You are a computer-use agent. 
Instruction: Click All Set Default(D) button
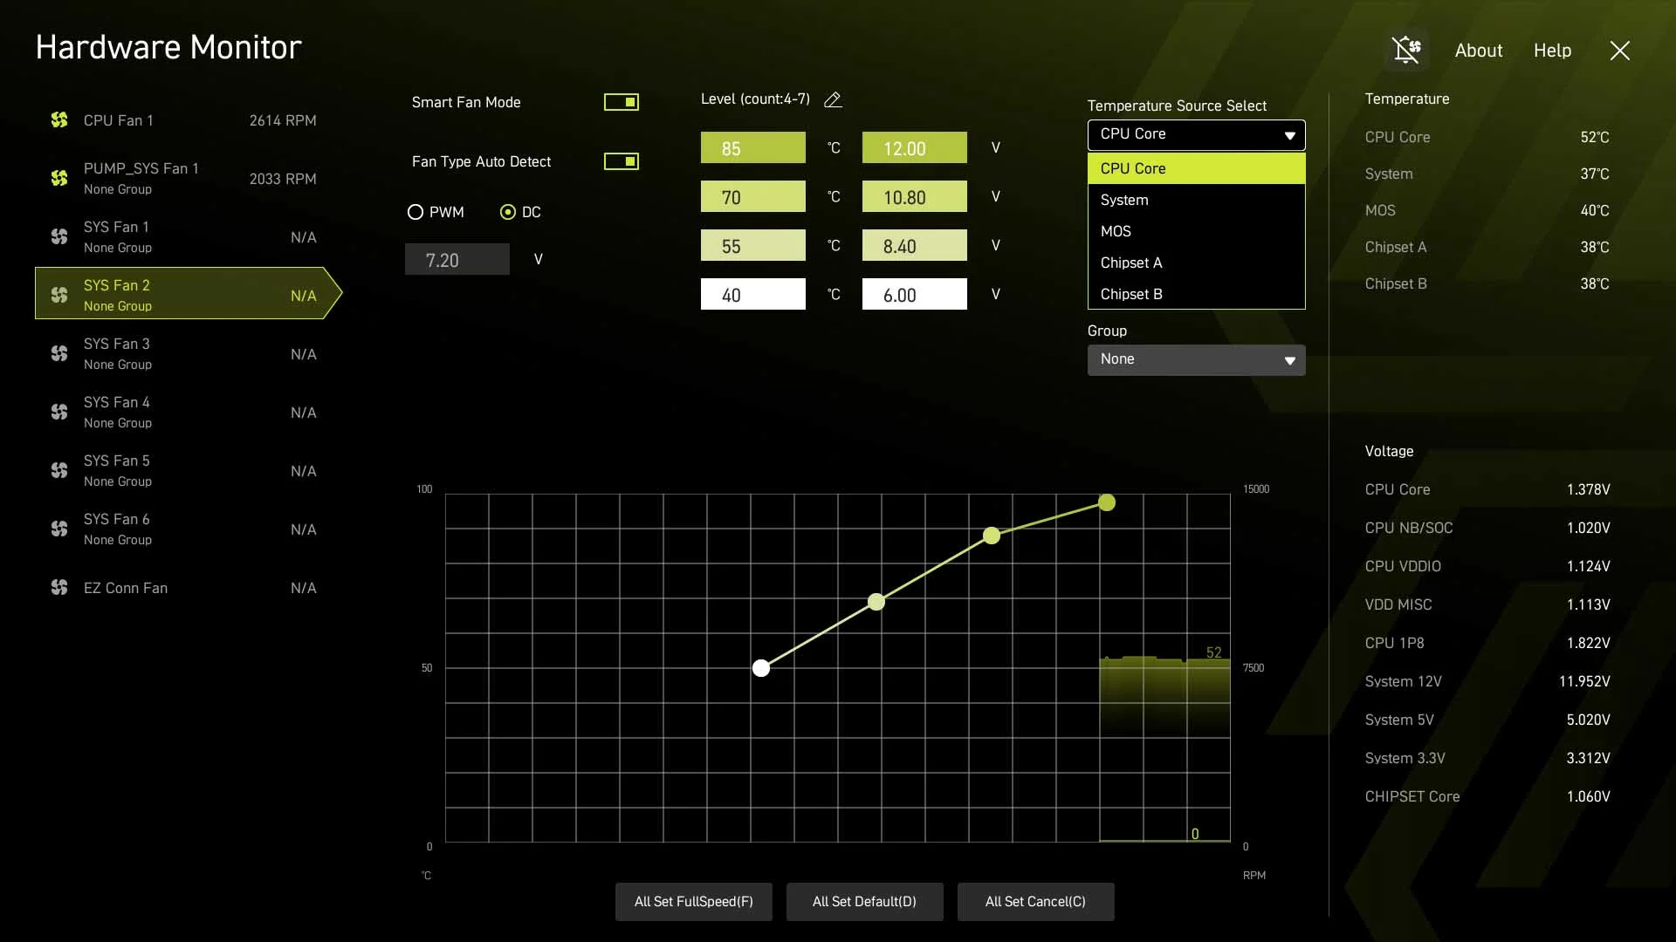click(x=865, y=902)
